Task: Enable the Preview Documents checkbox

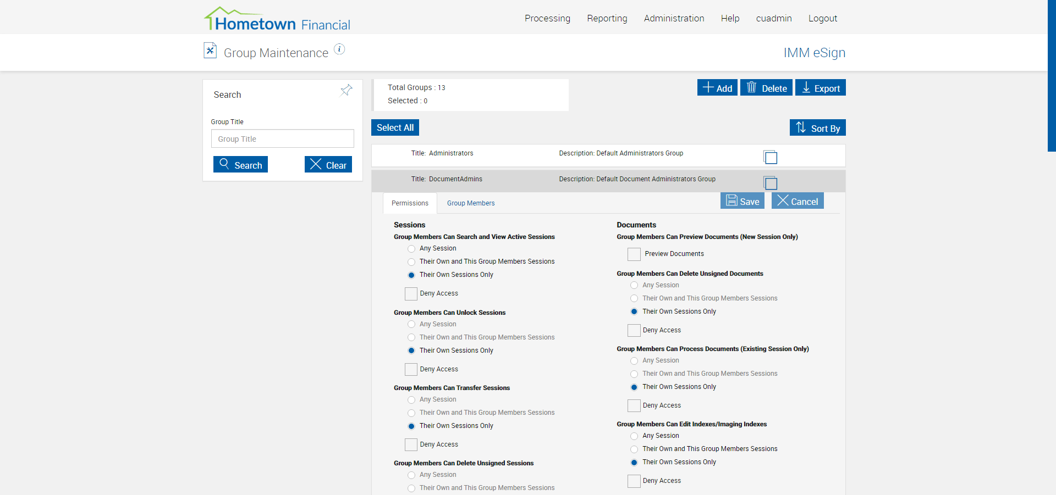Action: coord(634,254)
